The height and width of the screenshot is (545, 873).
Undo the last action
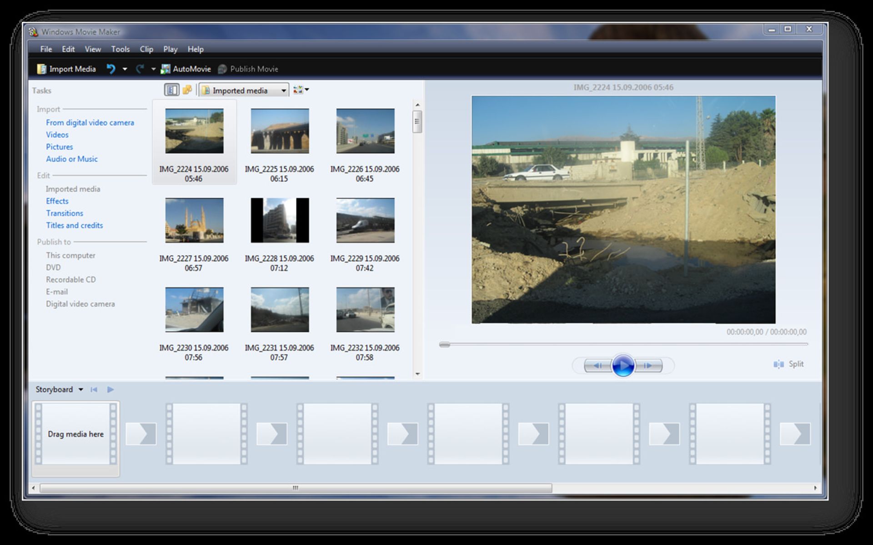[x=111, y=69]
